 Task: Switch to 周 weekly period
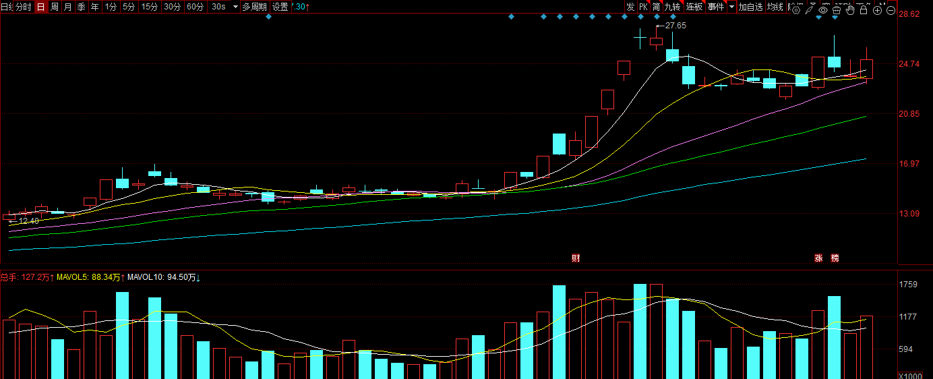pos(54,7)
